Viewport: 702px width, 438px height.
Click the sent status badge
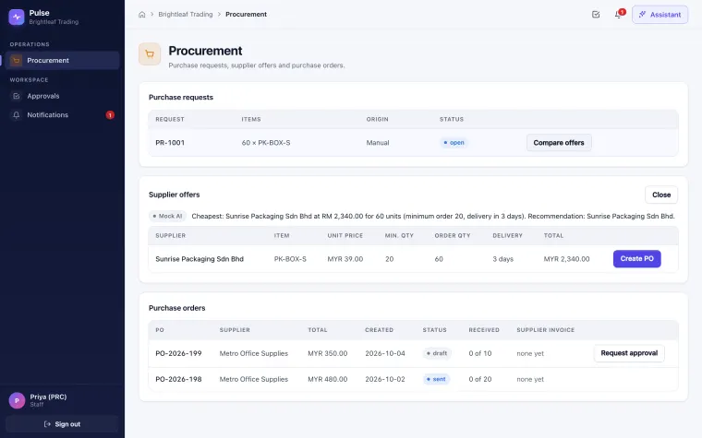point(436,379)
